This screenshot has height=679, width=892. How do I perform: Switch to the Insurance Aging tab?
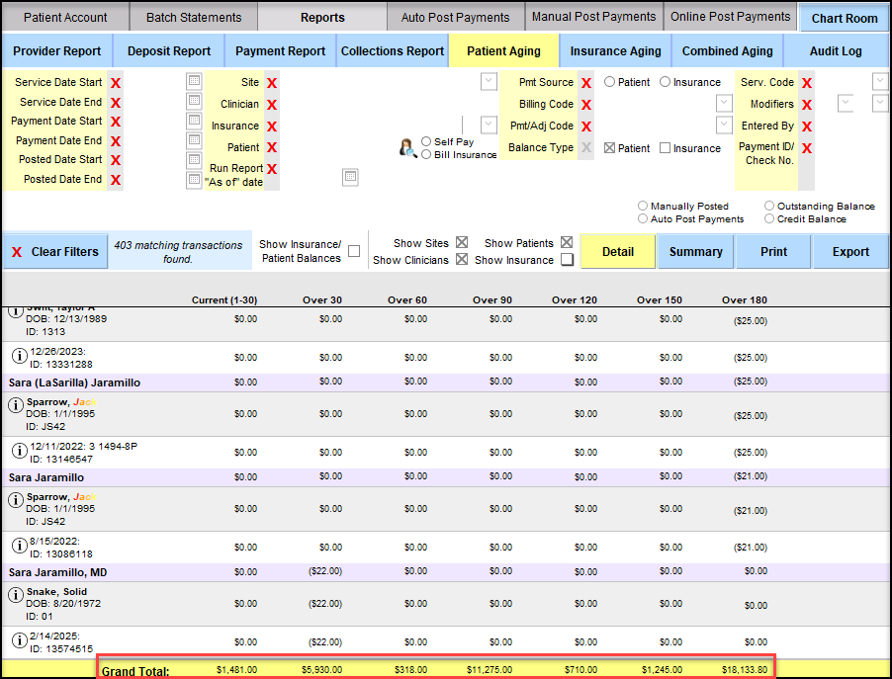pyautogui.click(x=615, y=51)
